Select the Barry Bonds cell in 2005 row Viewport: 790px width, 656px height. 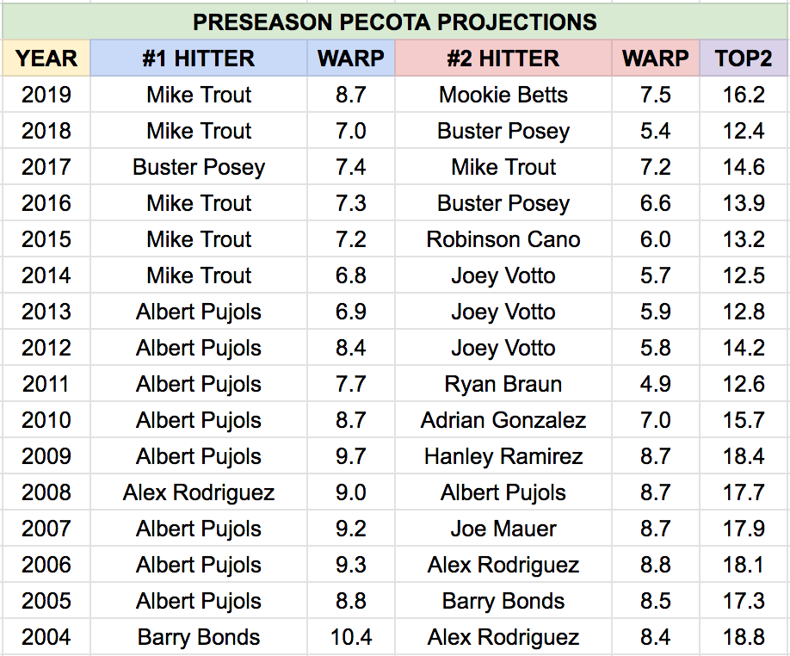tap(503, 601)
